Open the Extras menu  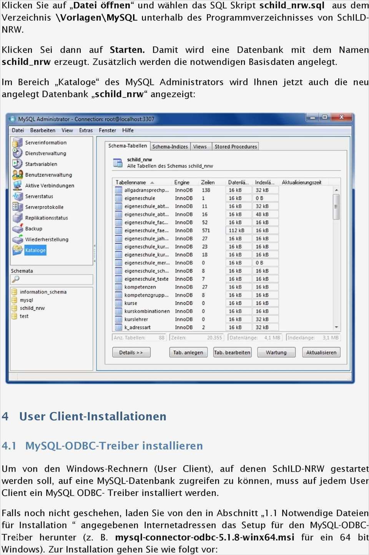click(86, 131)
